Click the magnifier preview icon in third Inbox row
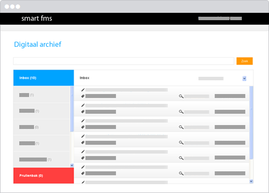The height and width of the screenshot is (193, 269). [181, 127]
